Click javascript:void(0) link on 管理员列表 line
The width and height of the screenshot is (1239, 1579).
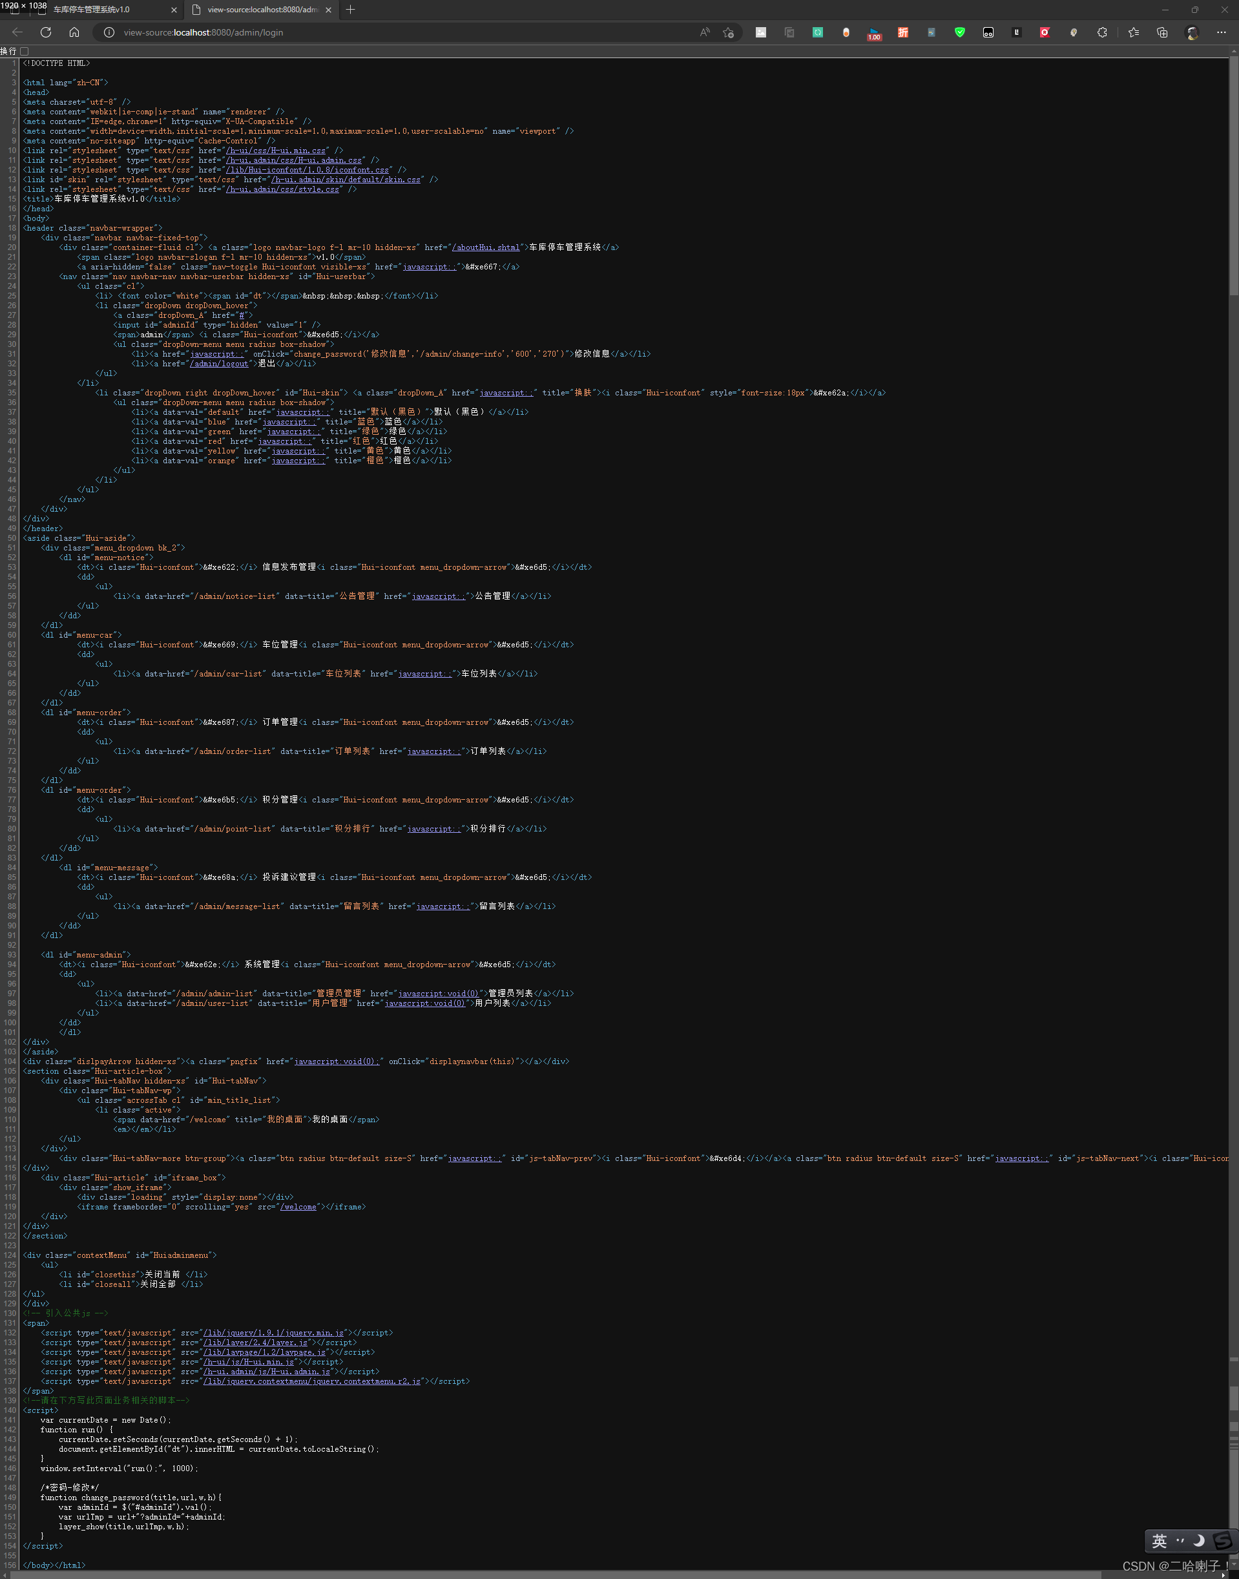tap(439, 994)
